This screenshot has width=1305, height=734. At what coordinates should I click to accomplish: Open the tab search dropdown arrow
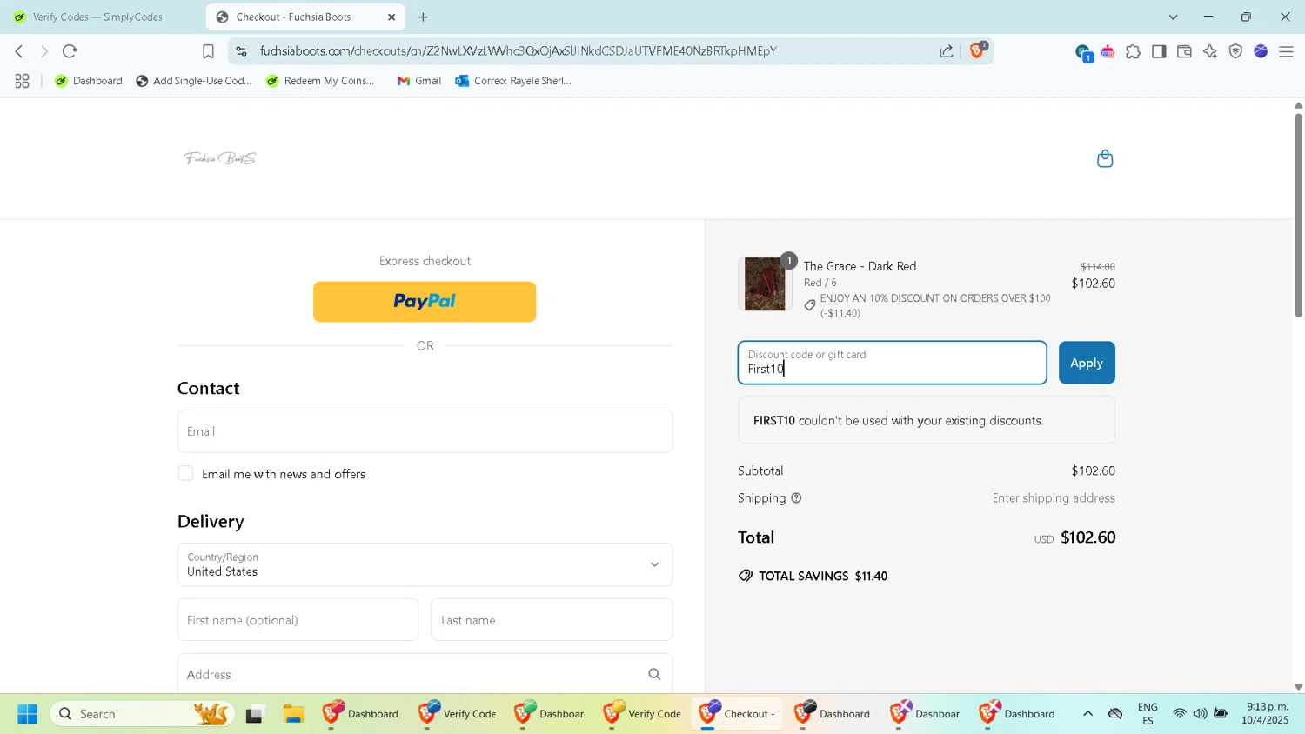point(1173,17)
